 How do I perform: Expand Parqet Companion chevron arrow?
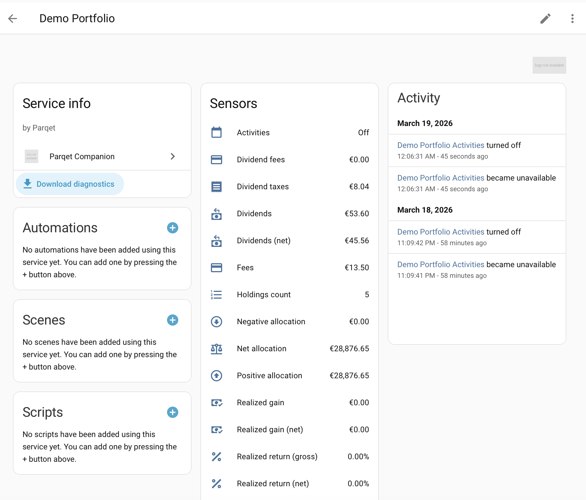[x=173, y=156]
